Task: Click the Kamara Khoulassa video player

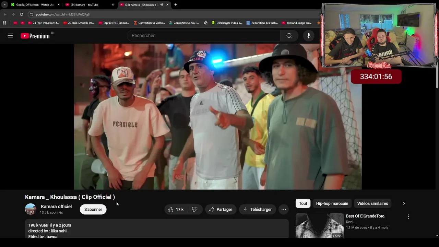Action: (218, 117)
